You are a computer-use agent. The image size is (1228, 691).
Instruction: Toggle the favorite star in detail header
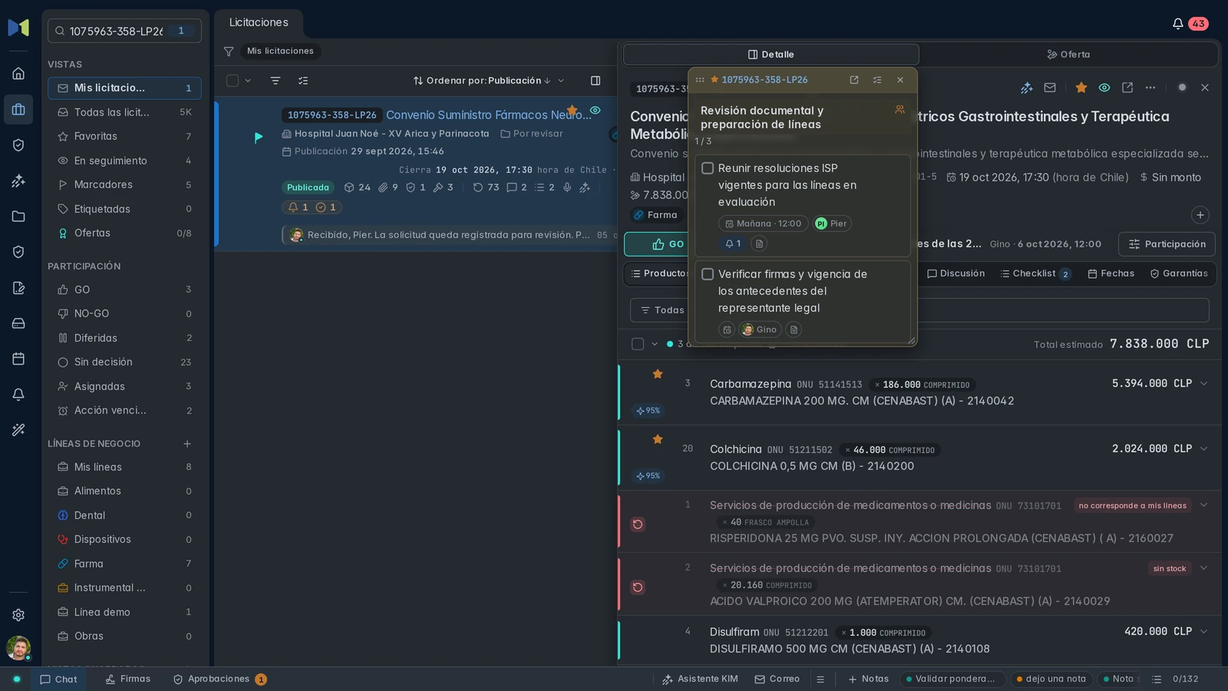point(1081,88)
